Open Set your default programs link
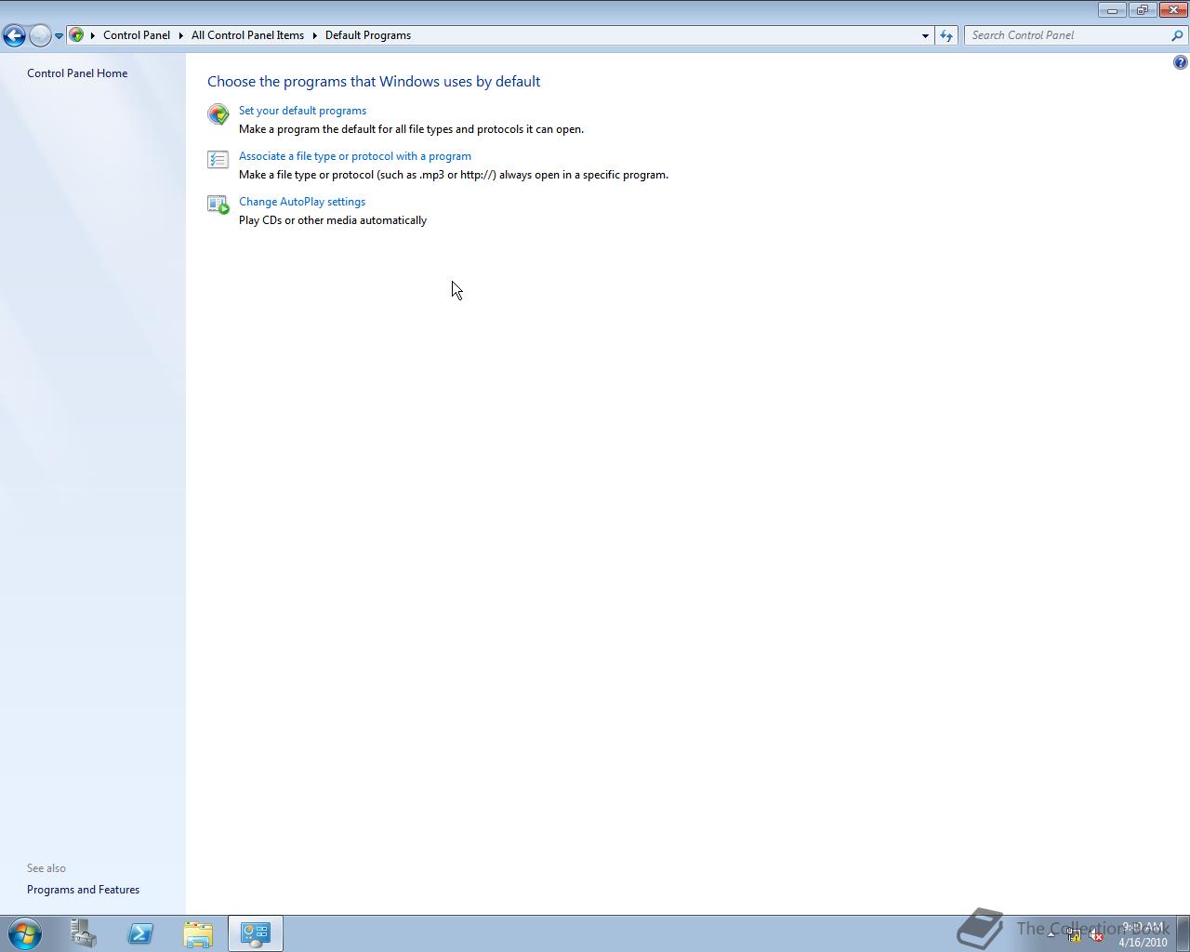The height and width of the screenshot is (952, 1190). pyautogui.click(x=302, y=111)
